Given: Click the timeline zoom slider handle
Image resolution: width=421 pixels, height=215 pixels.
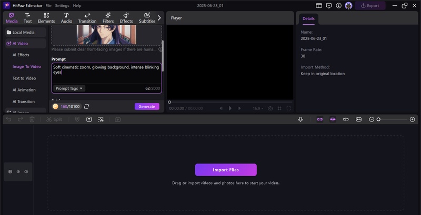Looking at the screenshot, I should 378,119.
